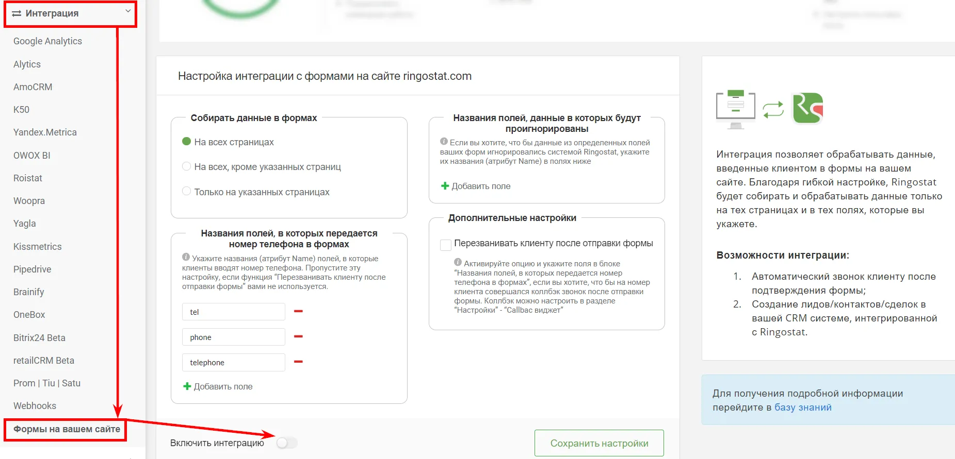Click the website form monitor icon
The width and height of the screenshot is (955, 459).
point(736,109)
